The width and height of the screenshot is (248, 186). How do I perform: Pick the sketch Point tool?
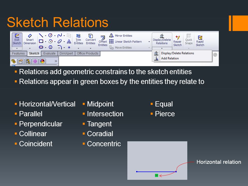[x=69, y=47]
